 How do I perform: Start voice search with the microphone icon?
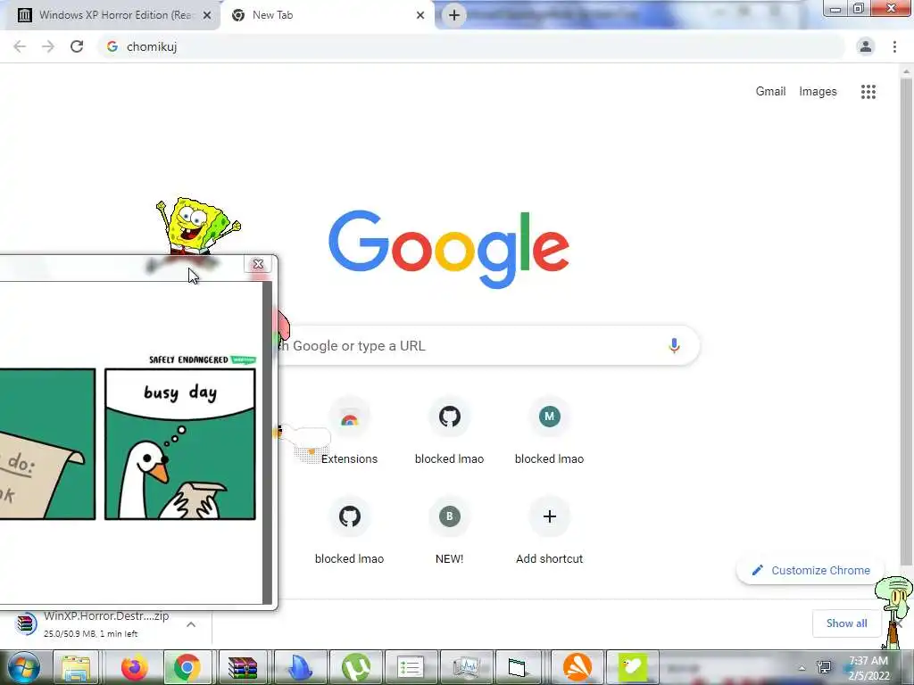click(674, 346)
